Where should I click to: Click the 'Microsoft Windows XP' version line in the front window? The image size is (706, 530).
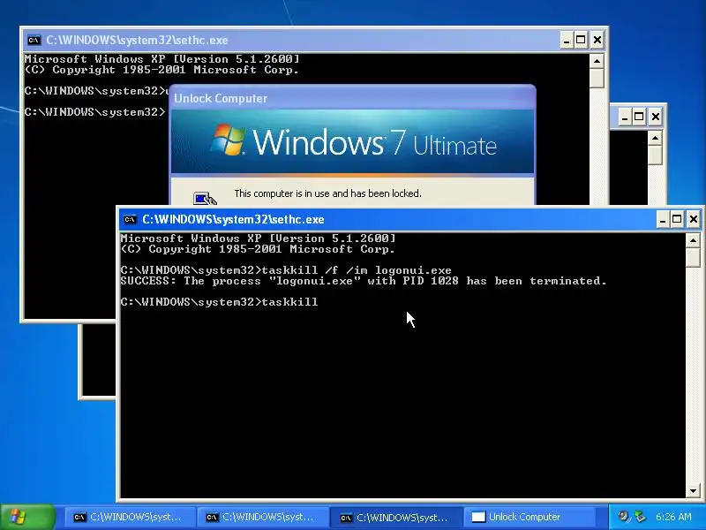[258, 238]
